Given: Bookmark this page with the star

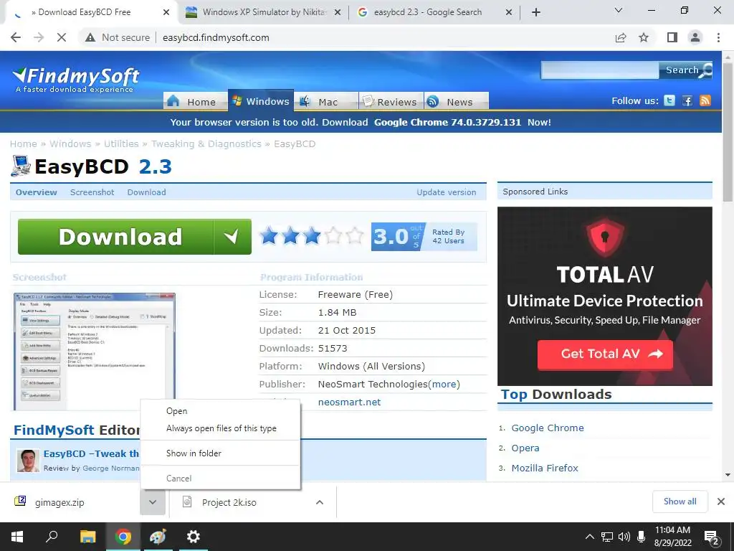Looking at the screenshot, I should click(644, 37).
